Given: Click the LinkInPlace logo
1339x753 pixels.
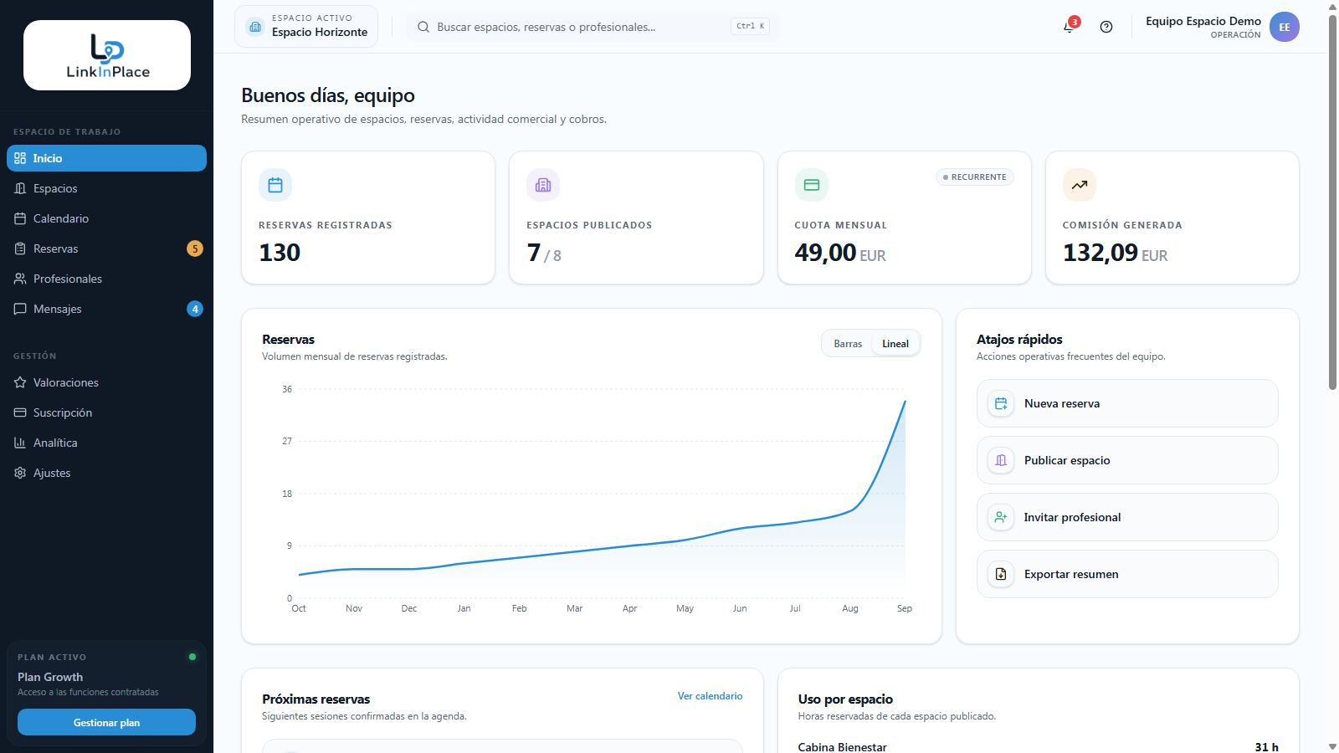Looking at the screenshot, I should click(x=107, y=55).
